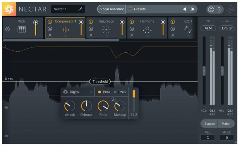Image resolution: width=240 pixels, height=146 pixels.
Task: Select the Harmony module dots icon
Action: click(147, 30)
